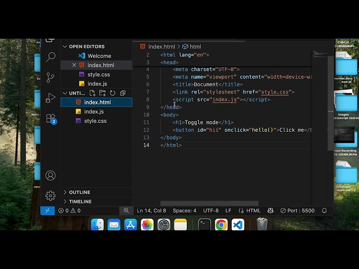
Task: Follow the index.js link in script src
Action: pyautogui.click(x=224, y=100)
